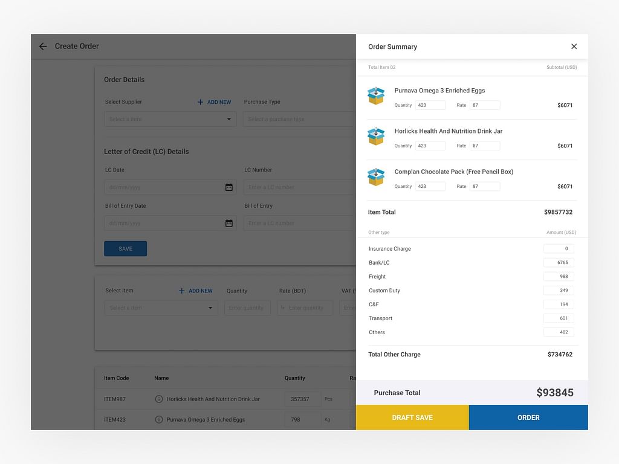Click the Horlicks Health Drink box icon

pos(376,137)
